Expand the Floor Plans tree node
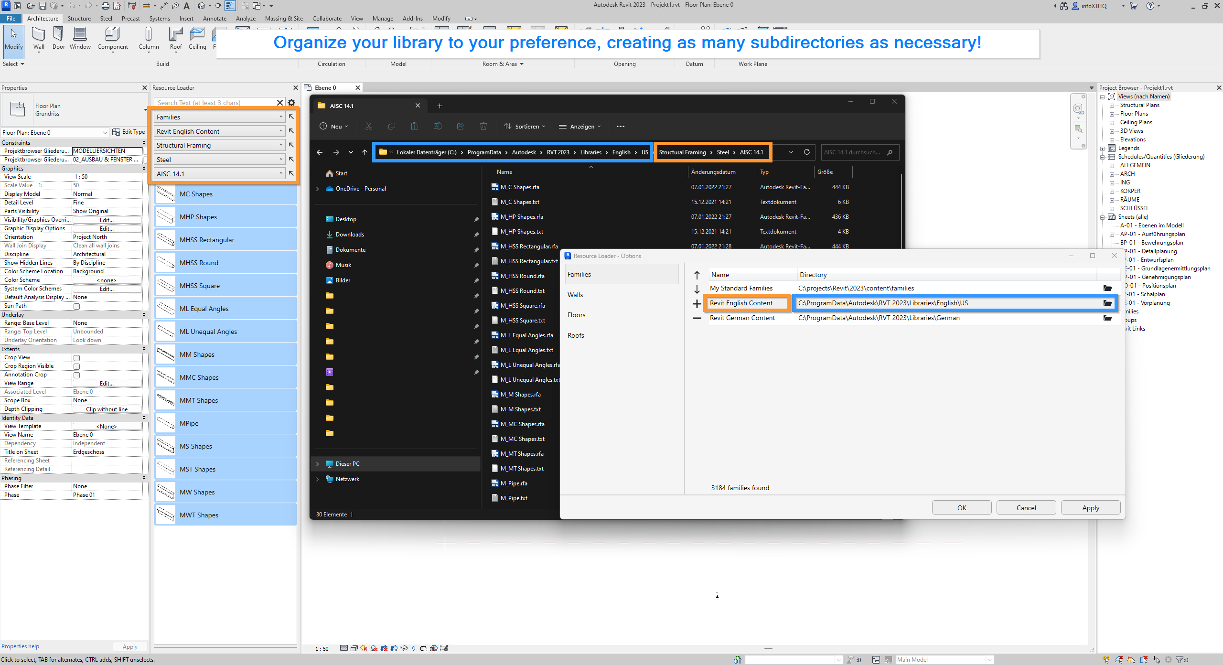 [x=1112, y=114]
